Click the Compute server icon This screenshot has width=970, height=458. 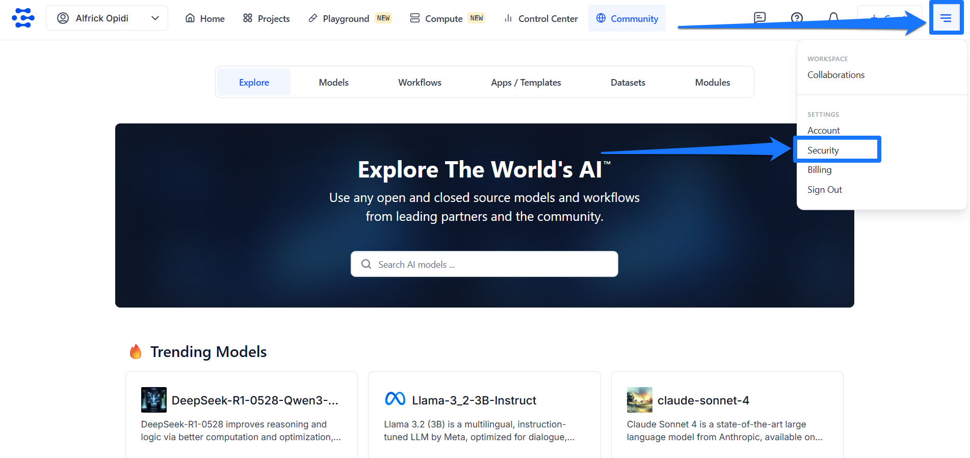[415, 18]
